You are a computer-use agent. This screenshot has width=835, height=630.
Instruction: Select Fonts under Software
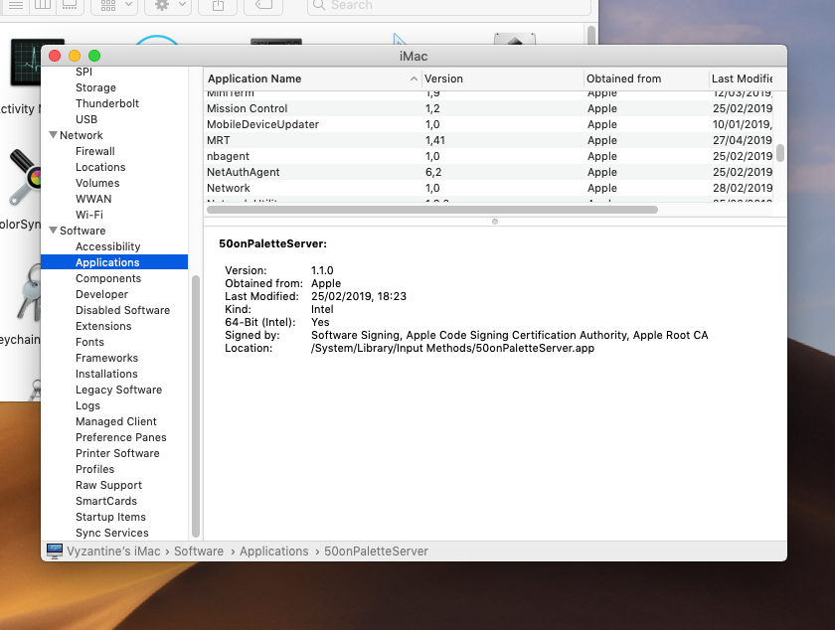coord(89,343)
